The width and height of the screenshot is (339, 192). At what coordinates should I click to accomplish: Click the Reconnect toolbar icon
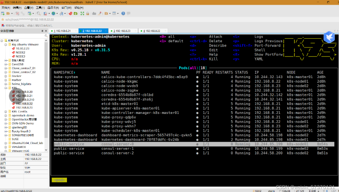click(x=23, y=13)
